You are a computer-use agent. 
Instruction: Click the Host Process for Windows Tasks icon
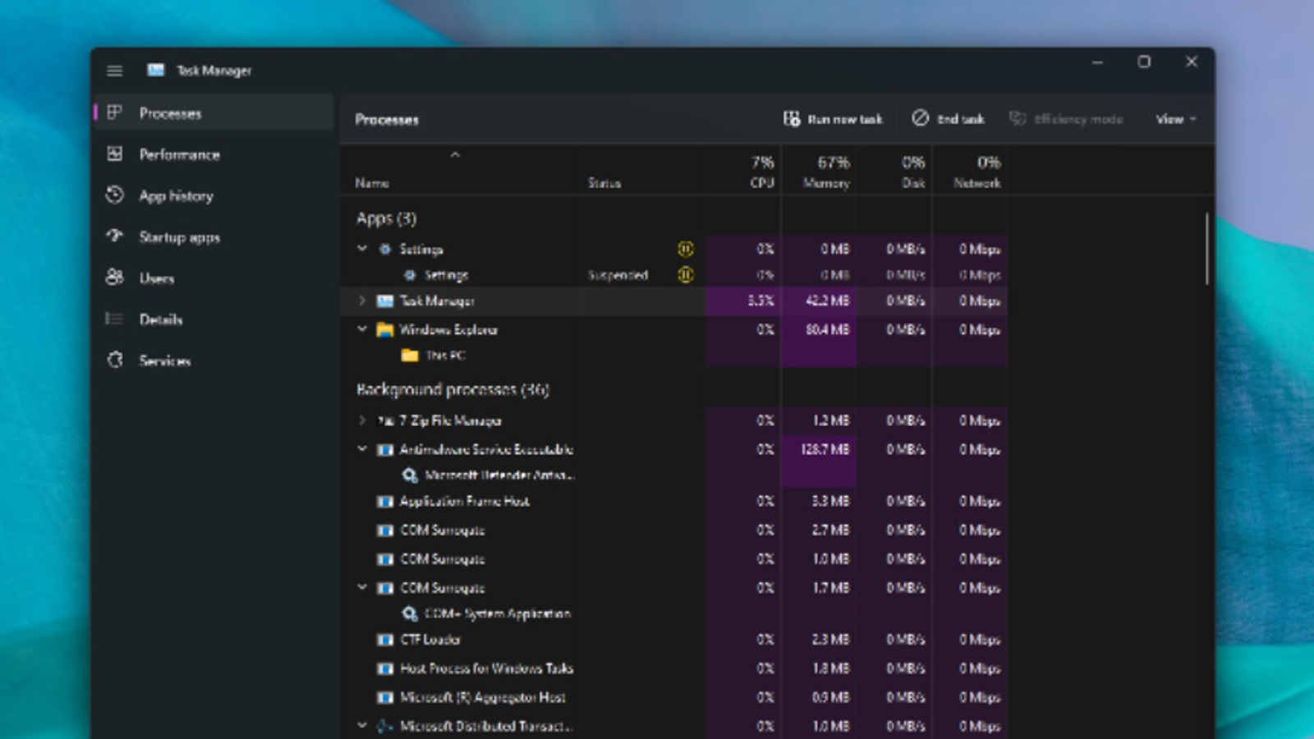(x=384, y=668)
